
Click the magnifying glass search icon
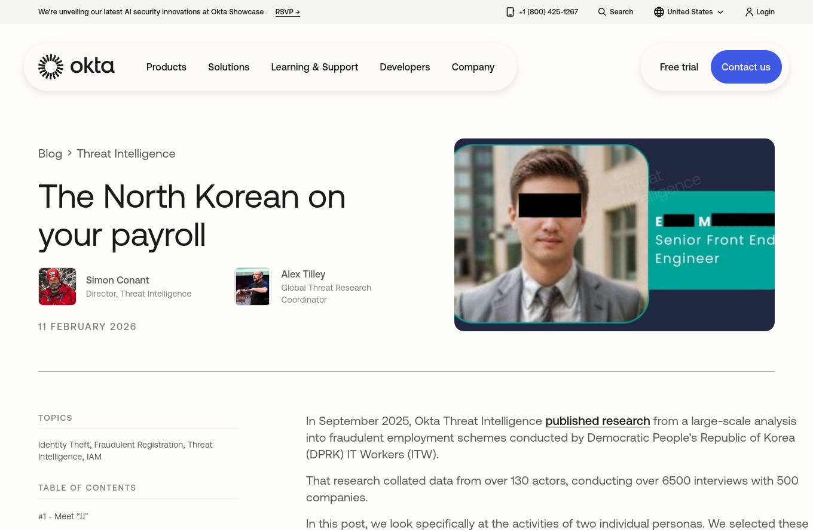click(602, 12)
